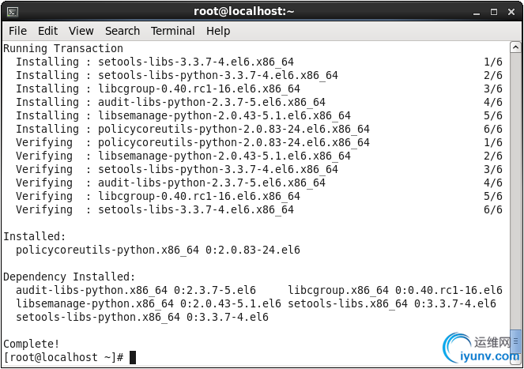This screenshot has height=369, width=524.
Task: Minimize the terminal window
Action: pos(477,13)
